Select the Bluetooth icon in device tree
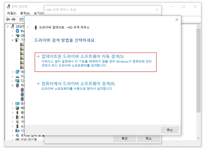Image resolution: width=207 pixels, height=149 pixels. pyautogui.click(x=17, y=31)
